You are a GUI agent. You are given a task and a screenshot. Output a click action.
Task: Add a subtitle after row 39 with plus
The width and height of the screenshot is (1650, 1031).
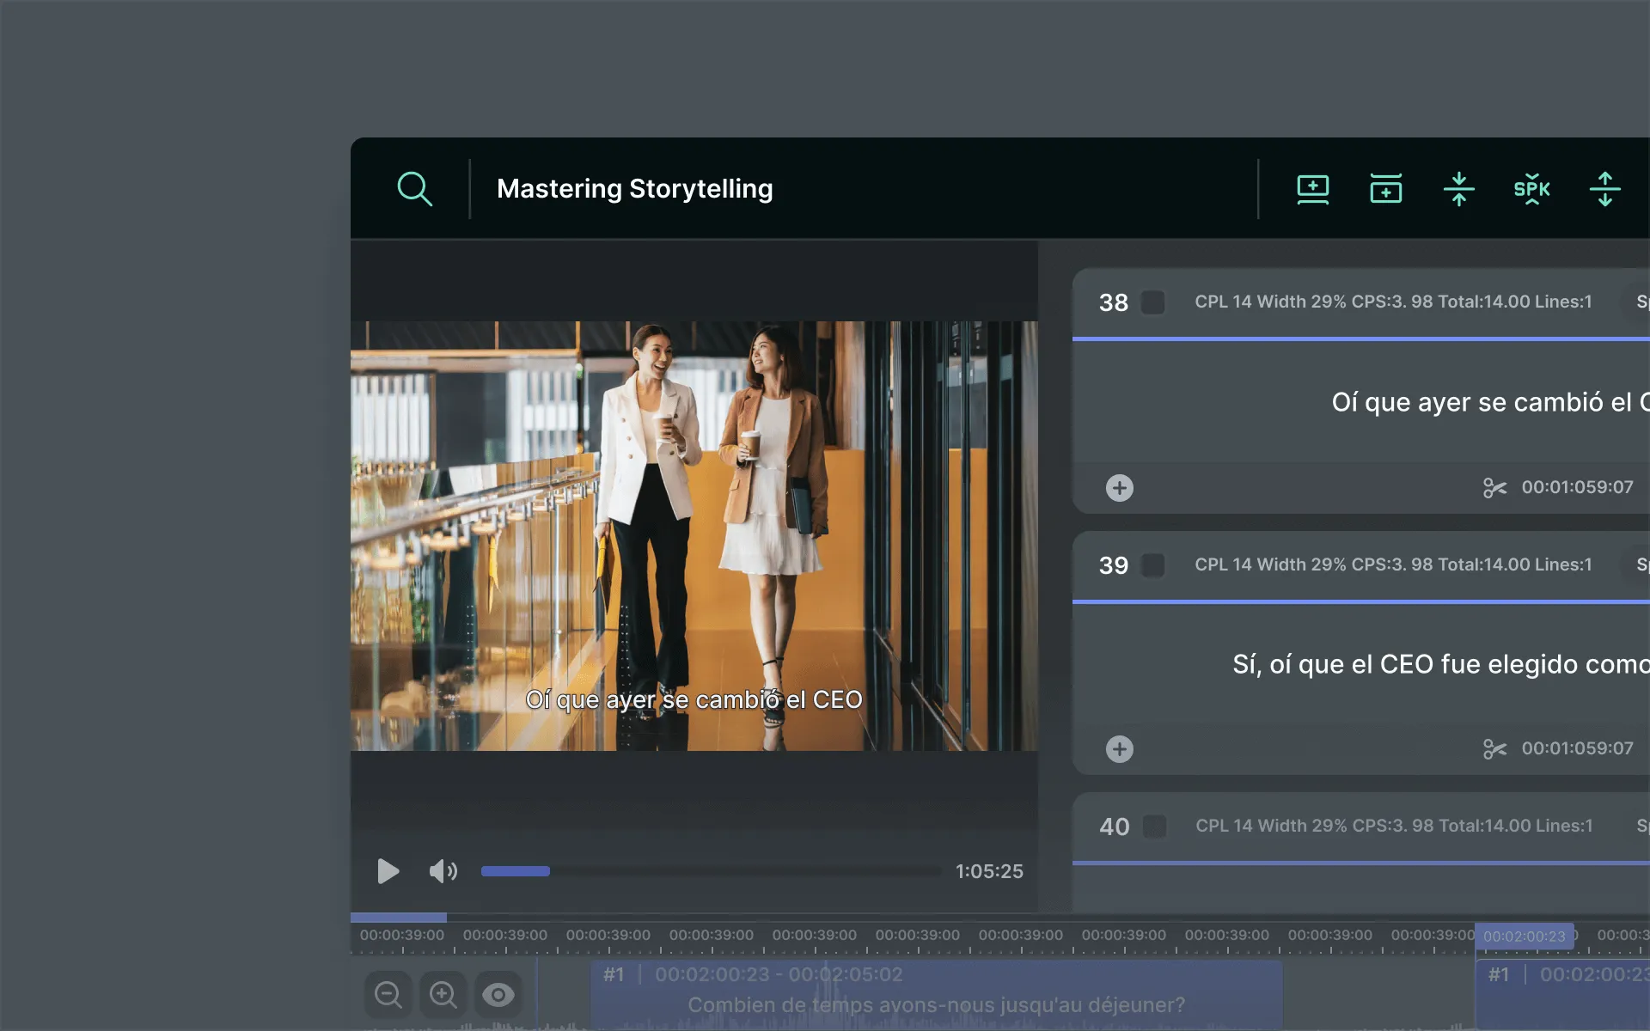[1119, 749]
